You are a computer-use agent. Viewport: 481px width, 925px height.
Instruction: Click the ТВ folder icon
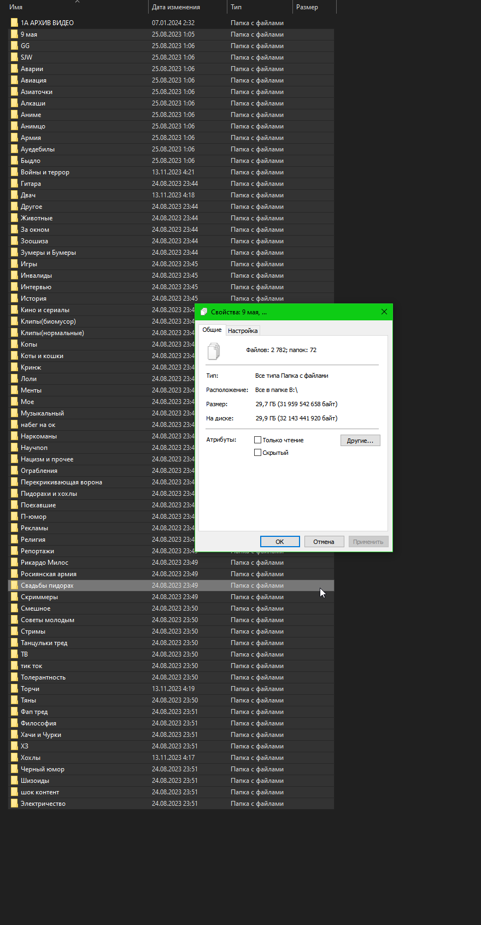(14, 654)
